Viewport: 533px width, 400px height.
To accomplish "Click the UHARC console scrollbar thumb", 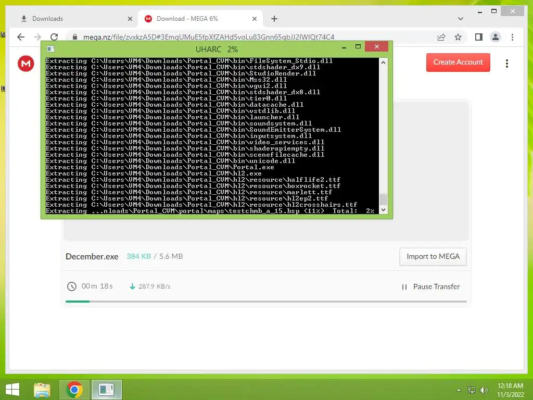I will pos(383,199).
